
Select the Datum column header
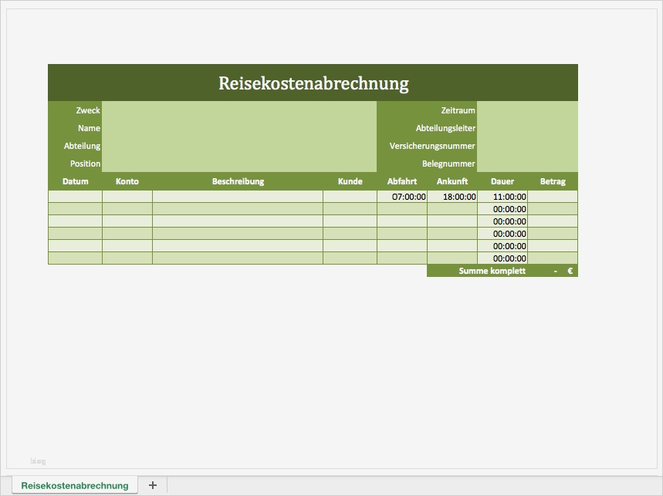point(74,181)
